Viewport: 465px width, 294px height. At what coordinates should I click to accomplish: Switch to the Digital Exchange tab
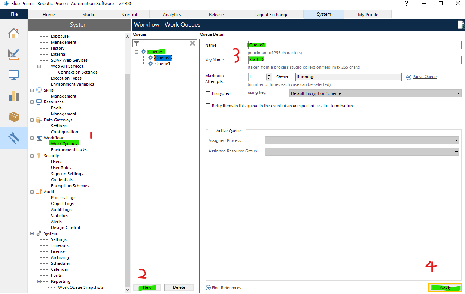272,15
